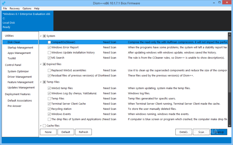233x145 pixels.
Task: Click the Refresh button
Action: point(83,132)
